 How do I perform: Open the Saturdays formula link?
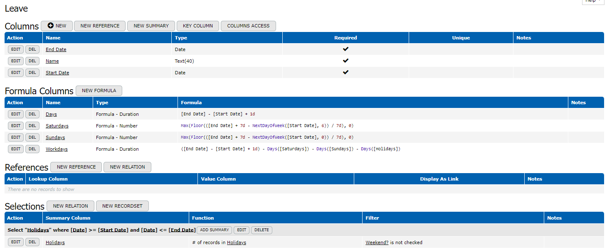tap(57, 126)
